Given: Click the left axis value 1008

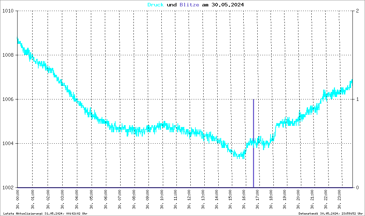Looking at the screenshot, I should point(8,55).
